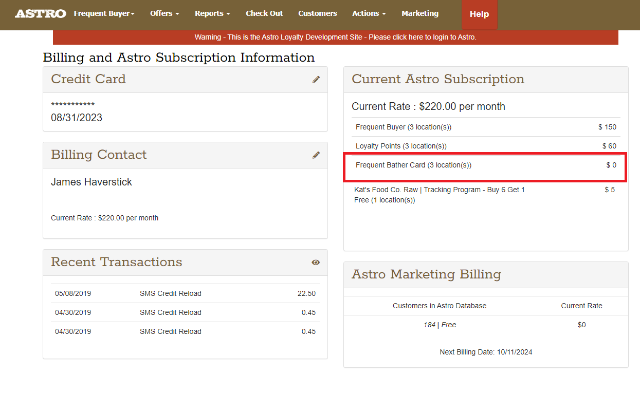Click the Next Billing Date text
This screenshot has width=640, height=393.
(486, 352)
